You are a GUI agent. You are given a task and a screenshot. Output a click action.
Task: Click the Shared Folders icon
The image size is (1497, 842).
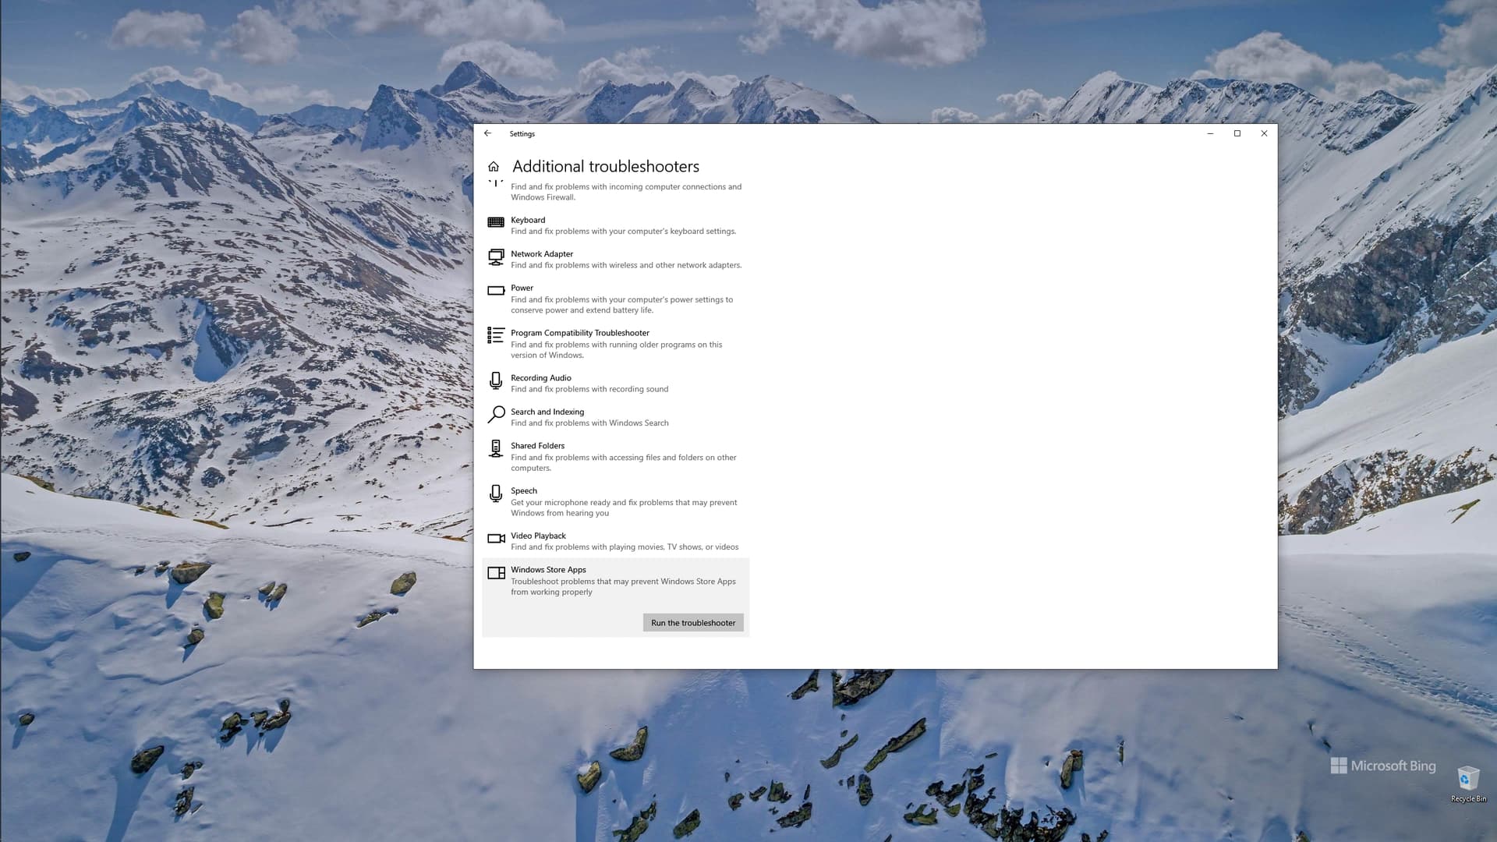pyautogui.click(x=496, y=448)
